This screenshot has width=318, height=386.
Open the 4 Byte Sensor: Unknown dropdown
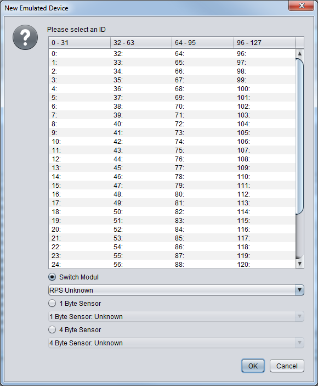[176, 343]
